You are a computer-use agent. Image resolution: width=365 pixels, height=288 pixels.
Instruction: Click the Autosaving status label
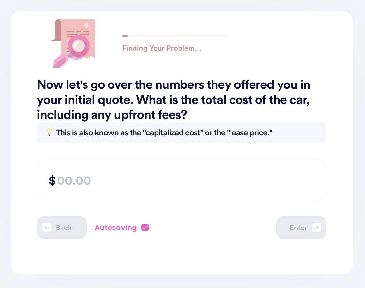click(x=116, y=228)
